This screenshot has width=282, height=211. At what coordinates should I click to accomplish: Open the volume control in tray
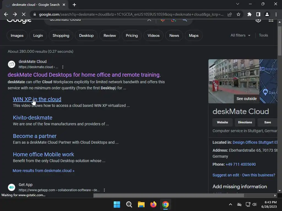(254, 204)
